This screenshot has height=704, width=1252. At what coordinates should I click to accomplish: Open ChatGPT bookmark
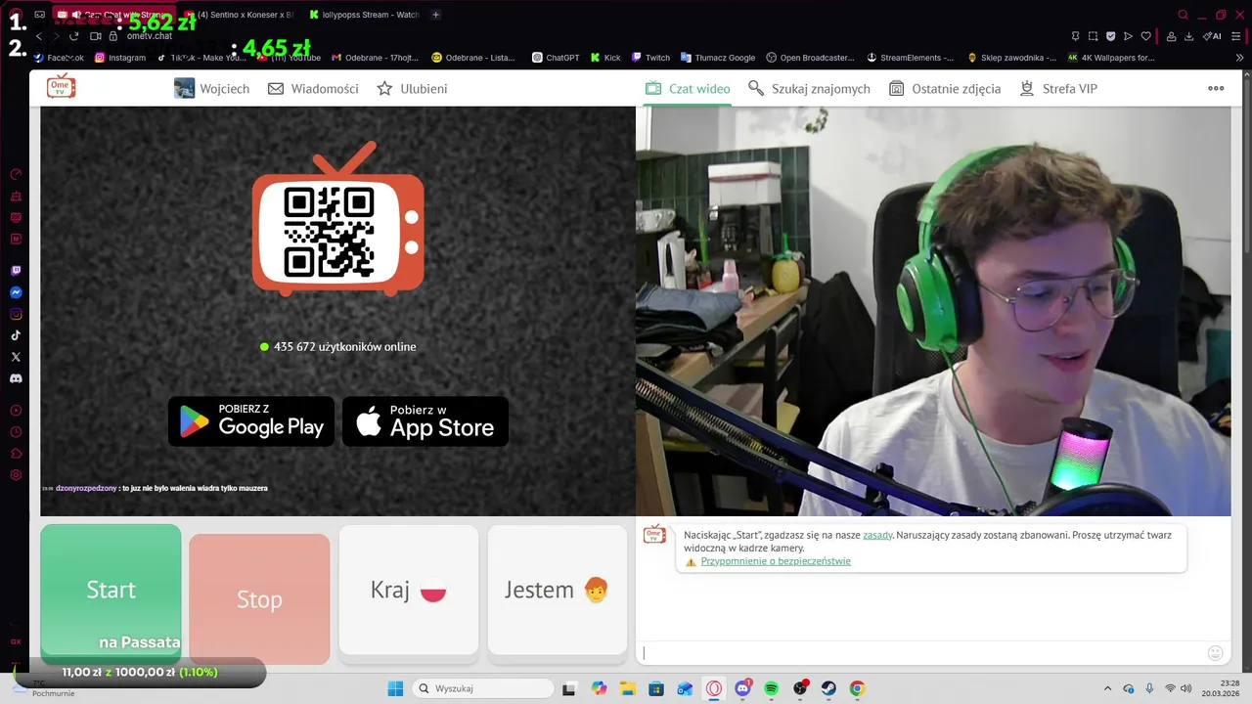pyautogui.click(x=556, y=58)
